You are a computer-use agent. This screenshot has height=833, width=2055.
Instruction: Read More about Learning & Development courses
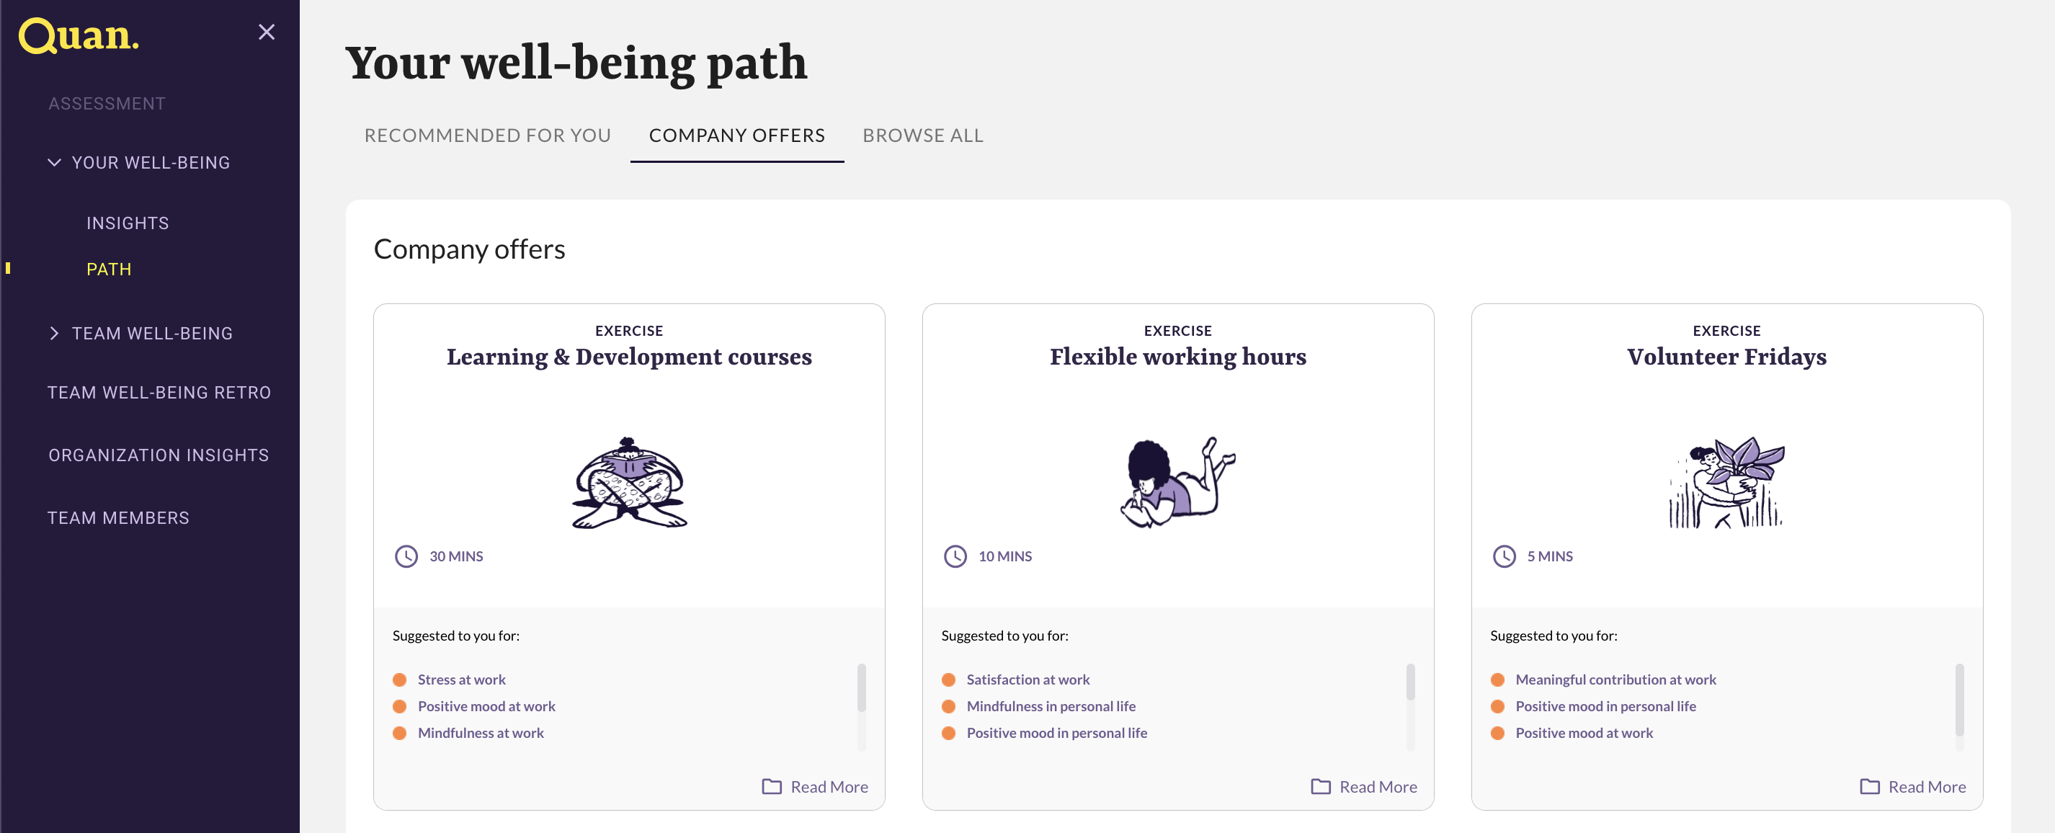click(815, 786)
